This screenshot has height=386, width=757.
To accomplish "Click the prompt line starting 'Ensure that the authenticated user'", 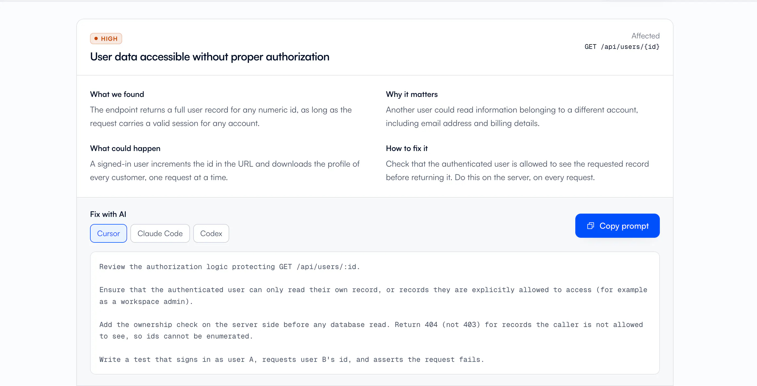I will pos(373,295).
